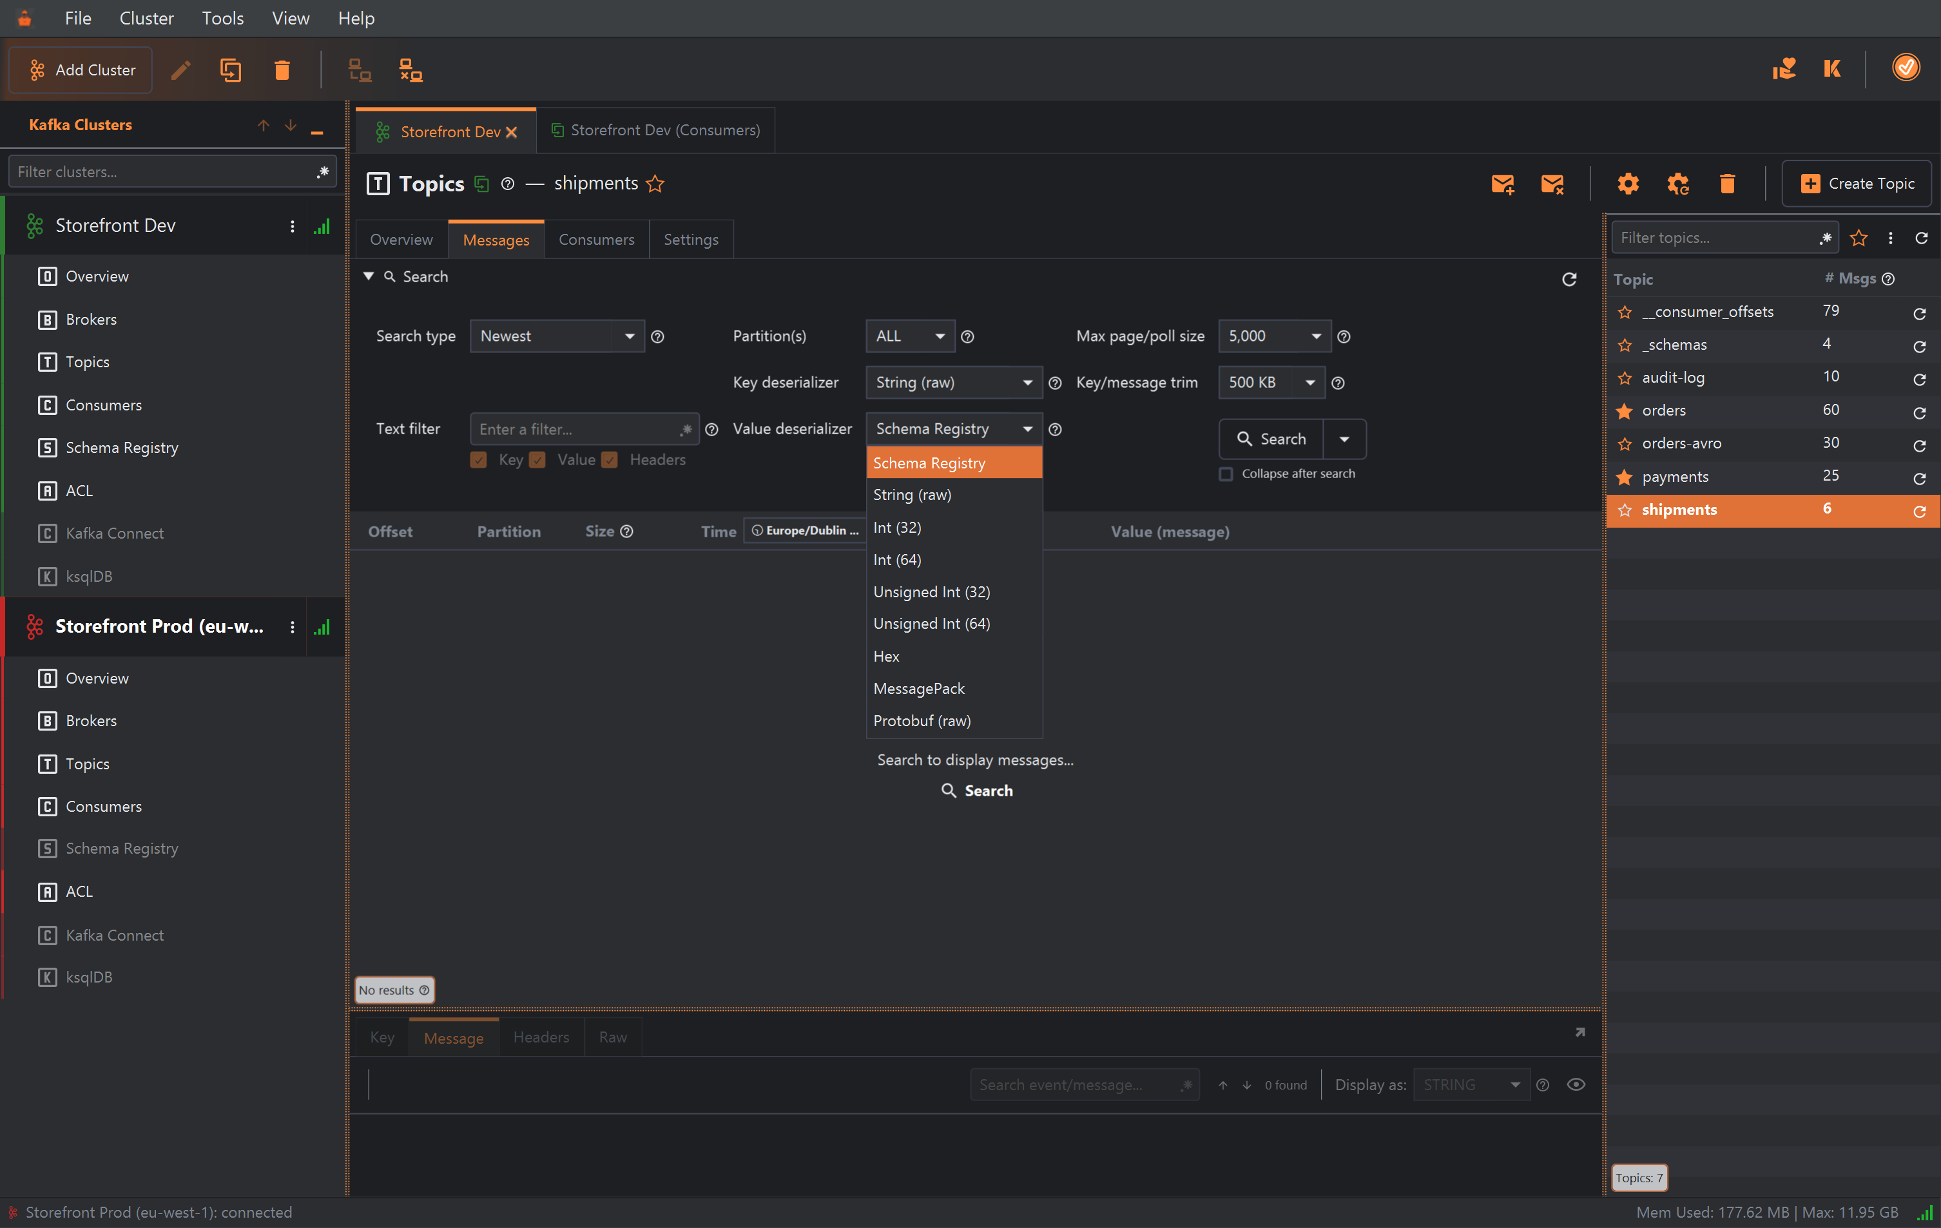Switch to the Consumers topic tab
This screenshot has height=1228, width=1941.
597,239
